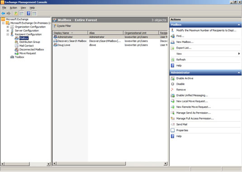Click the Disconnected Mailbox icon
The width and height of the screenshot is (242, 172).
17,49
